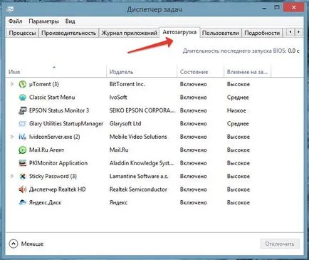The height and width of the screenshot is (260, 309).
Task: Select the Mail.Ru Агент name
Action: coord(46,150)
